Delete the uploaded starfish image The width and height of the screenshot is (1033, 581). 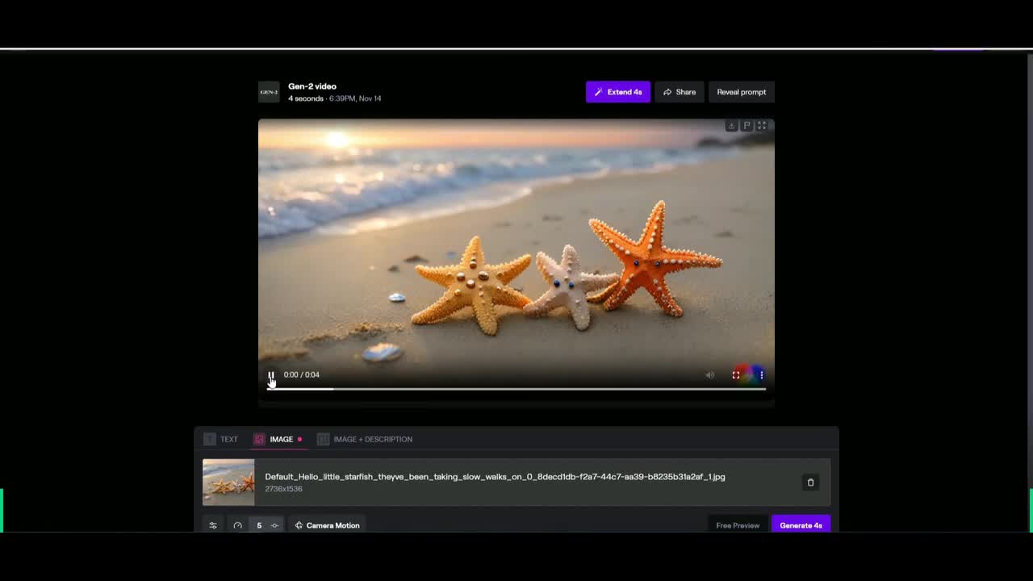(811, 483)
